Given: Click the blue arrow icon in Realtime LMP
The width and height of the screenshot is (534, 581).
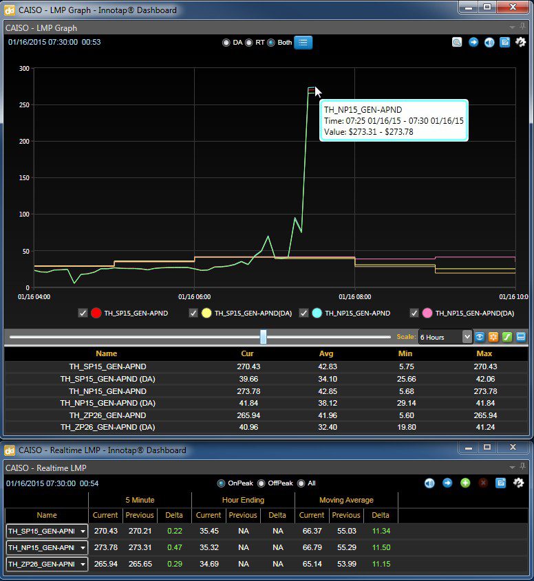Looking at the screenshot, I should point(447,483).
